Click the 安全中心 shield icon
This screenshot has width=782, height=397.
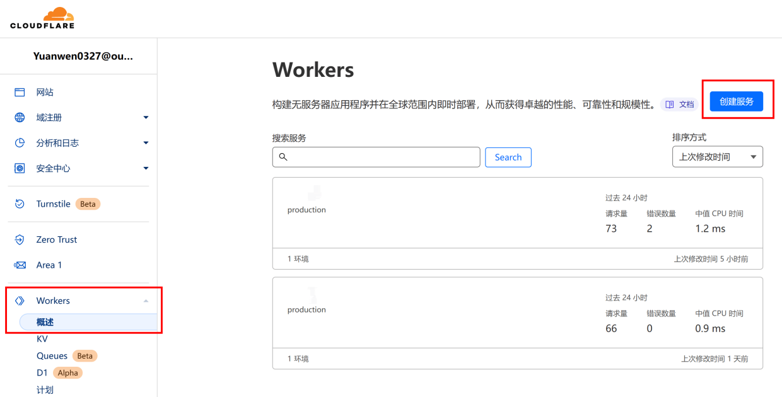[x=20, y=168]
